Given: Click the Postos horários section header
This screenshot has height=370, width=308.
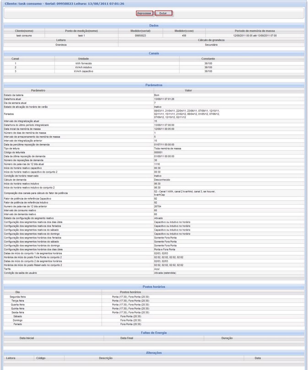Looking at the screenshot, I should (x=154, y=287).
